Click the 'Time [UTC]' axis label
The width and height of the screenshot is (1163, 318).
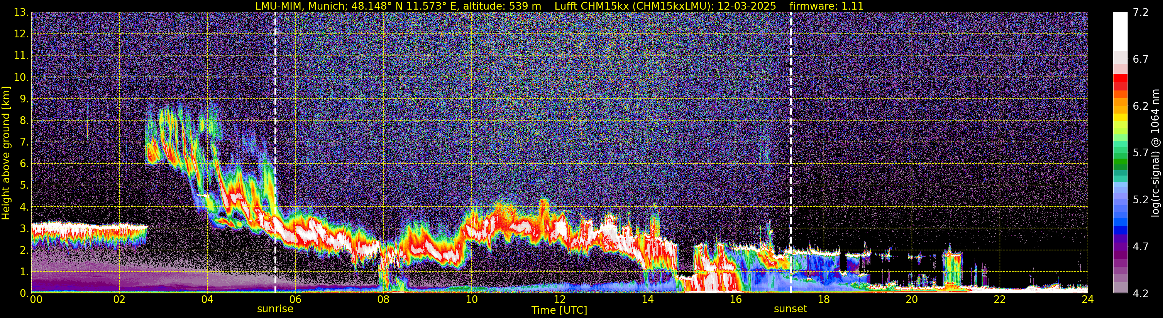(x=559, y=310)
